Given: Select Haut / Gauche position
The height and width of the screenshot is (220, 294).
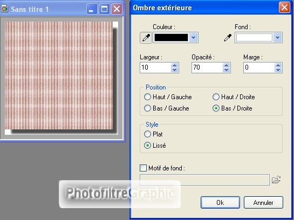Looking at the screenshot, I should pyautogui.click(x=147, y=97).
